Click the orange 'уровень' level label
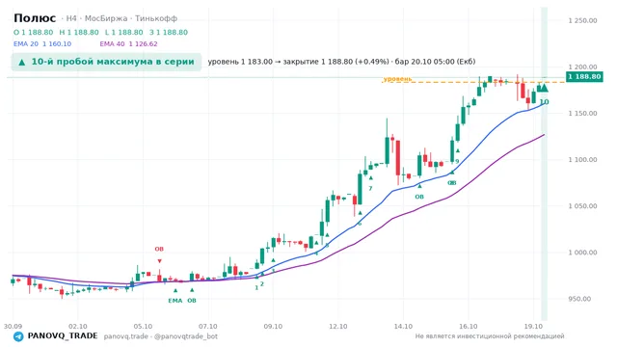This screenshot has width=617, height=347. pos(397,79)
